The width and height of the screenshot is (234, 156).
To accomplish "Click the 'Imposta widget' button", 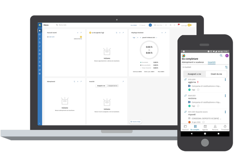I will point(136,122).
